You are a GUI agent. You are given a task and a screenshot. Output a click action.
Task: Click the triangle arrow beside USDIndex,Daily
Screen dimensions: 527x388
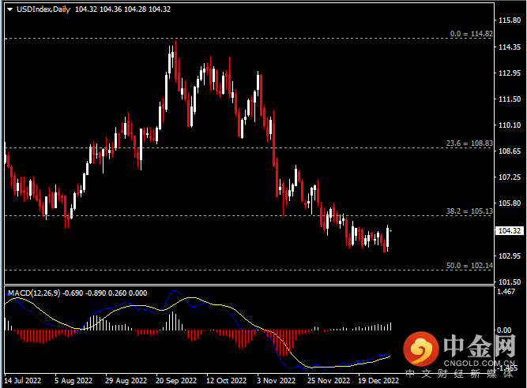[x=9, y=9]
